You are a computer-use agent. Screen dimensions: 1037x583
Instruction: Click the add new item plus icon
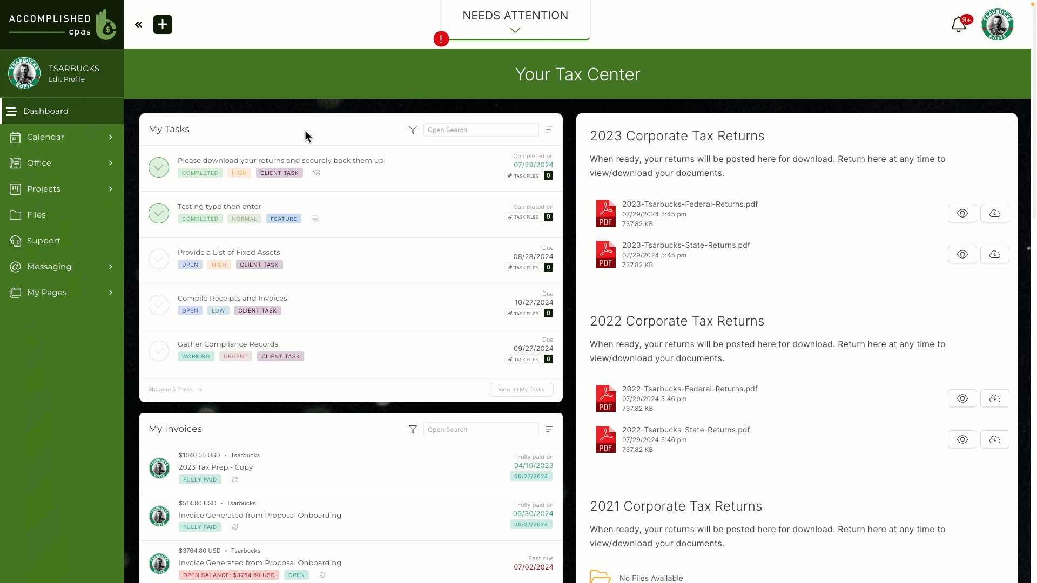pyautogui.click(x=163, y=24)
